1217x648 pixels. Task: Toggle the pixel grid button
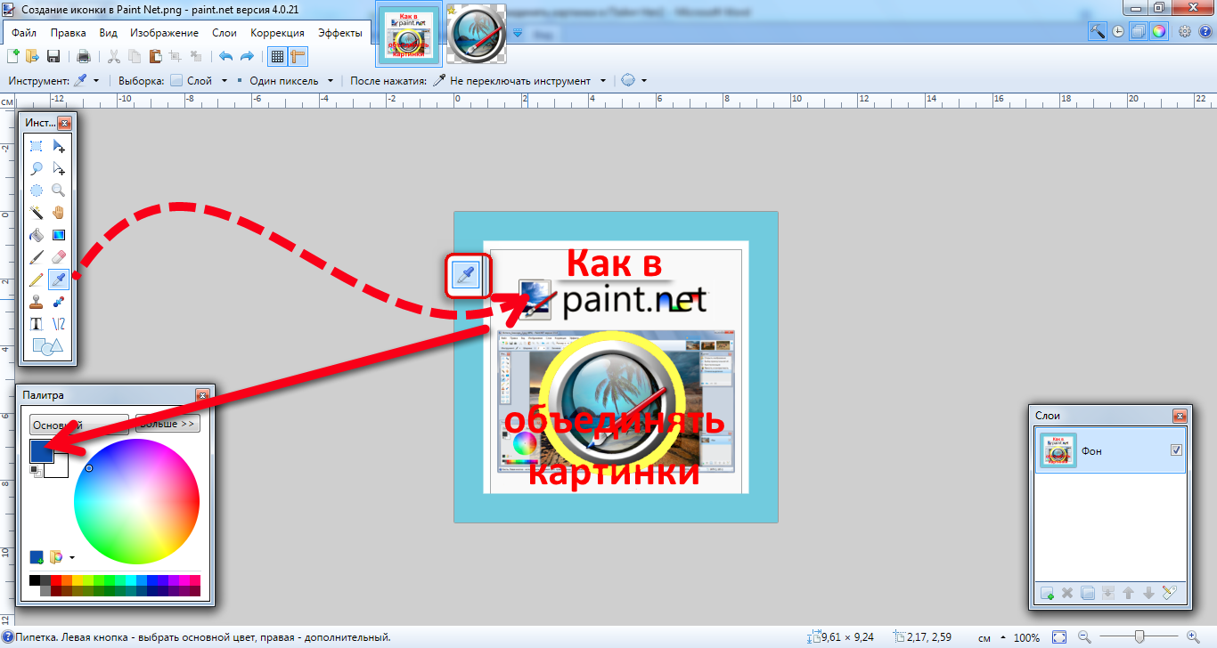277,56
